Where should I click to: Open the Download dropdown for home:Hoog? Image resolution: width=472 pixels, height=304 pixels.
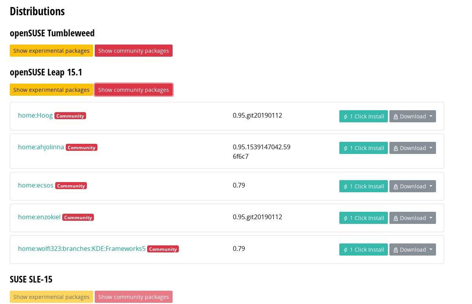(413, 116)
